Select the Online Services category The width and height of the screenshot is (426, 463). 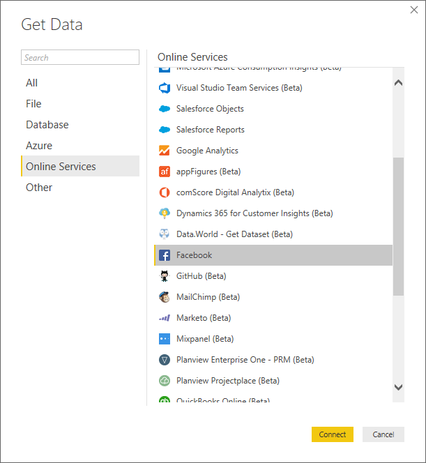(x=80, y=166)
